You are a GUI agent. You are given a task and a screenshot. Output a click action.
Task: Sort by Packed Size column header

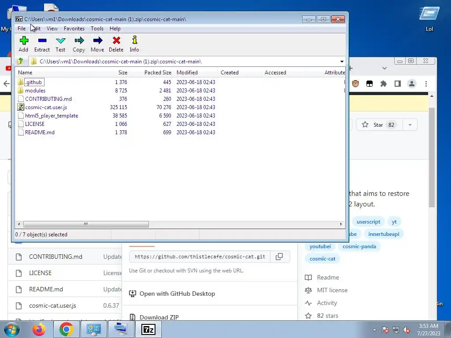coord(152,73)
